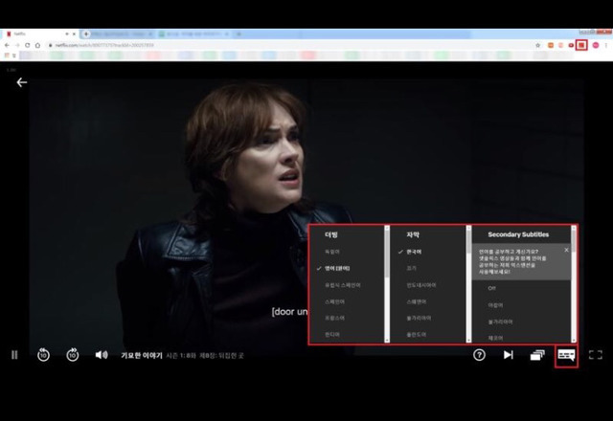Skip to the next episode
Image resolution: width=613 pixels, height=421 pixels.
tap(509, 355)
